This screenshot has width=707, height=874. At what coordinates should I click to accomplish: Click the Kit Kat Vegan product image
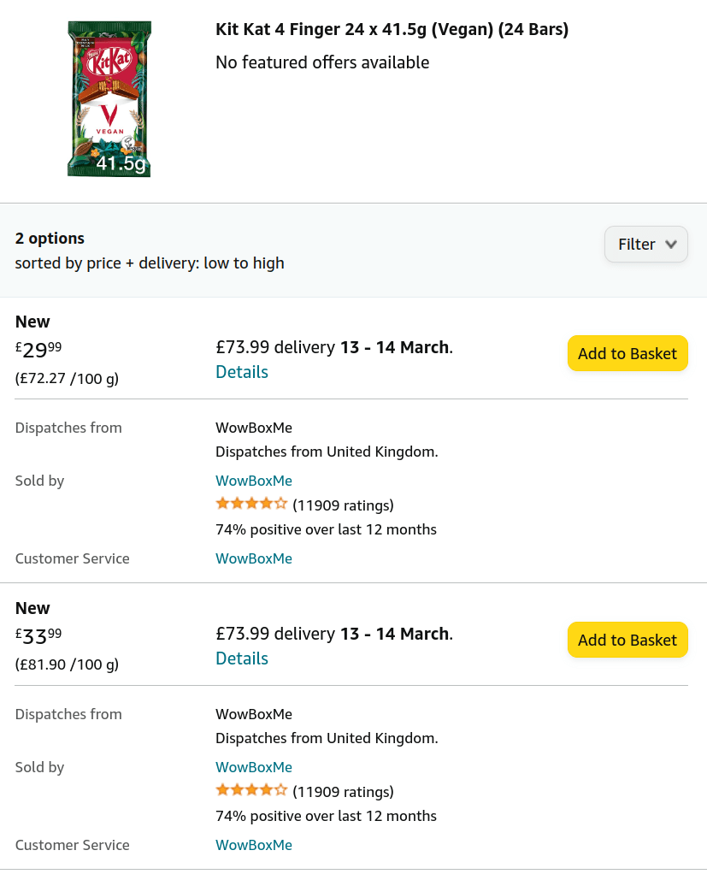[109, 99]
